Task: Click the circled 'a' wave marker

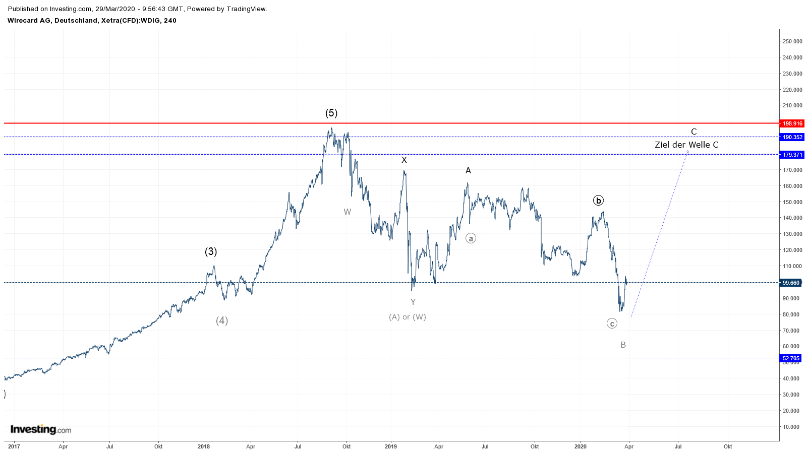Action: (471, 238)
